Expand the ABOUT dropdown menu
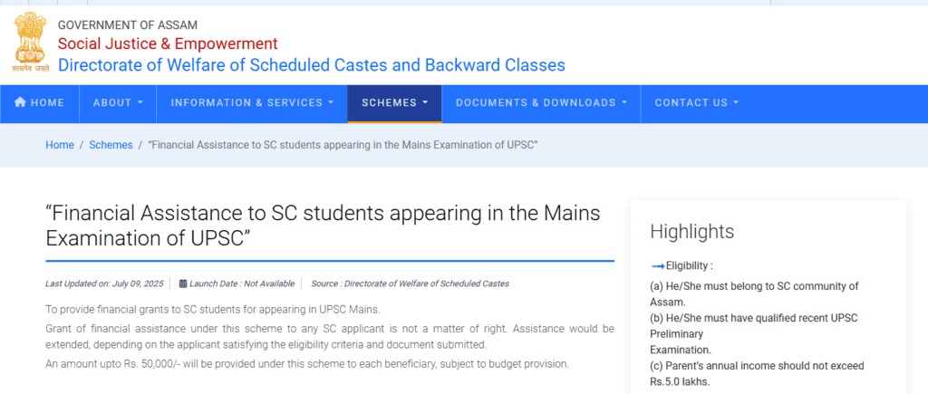This screenshot has width=928, height=394. [x=118, y=103]
